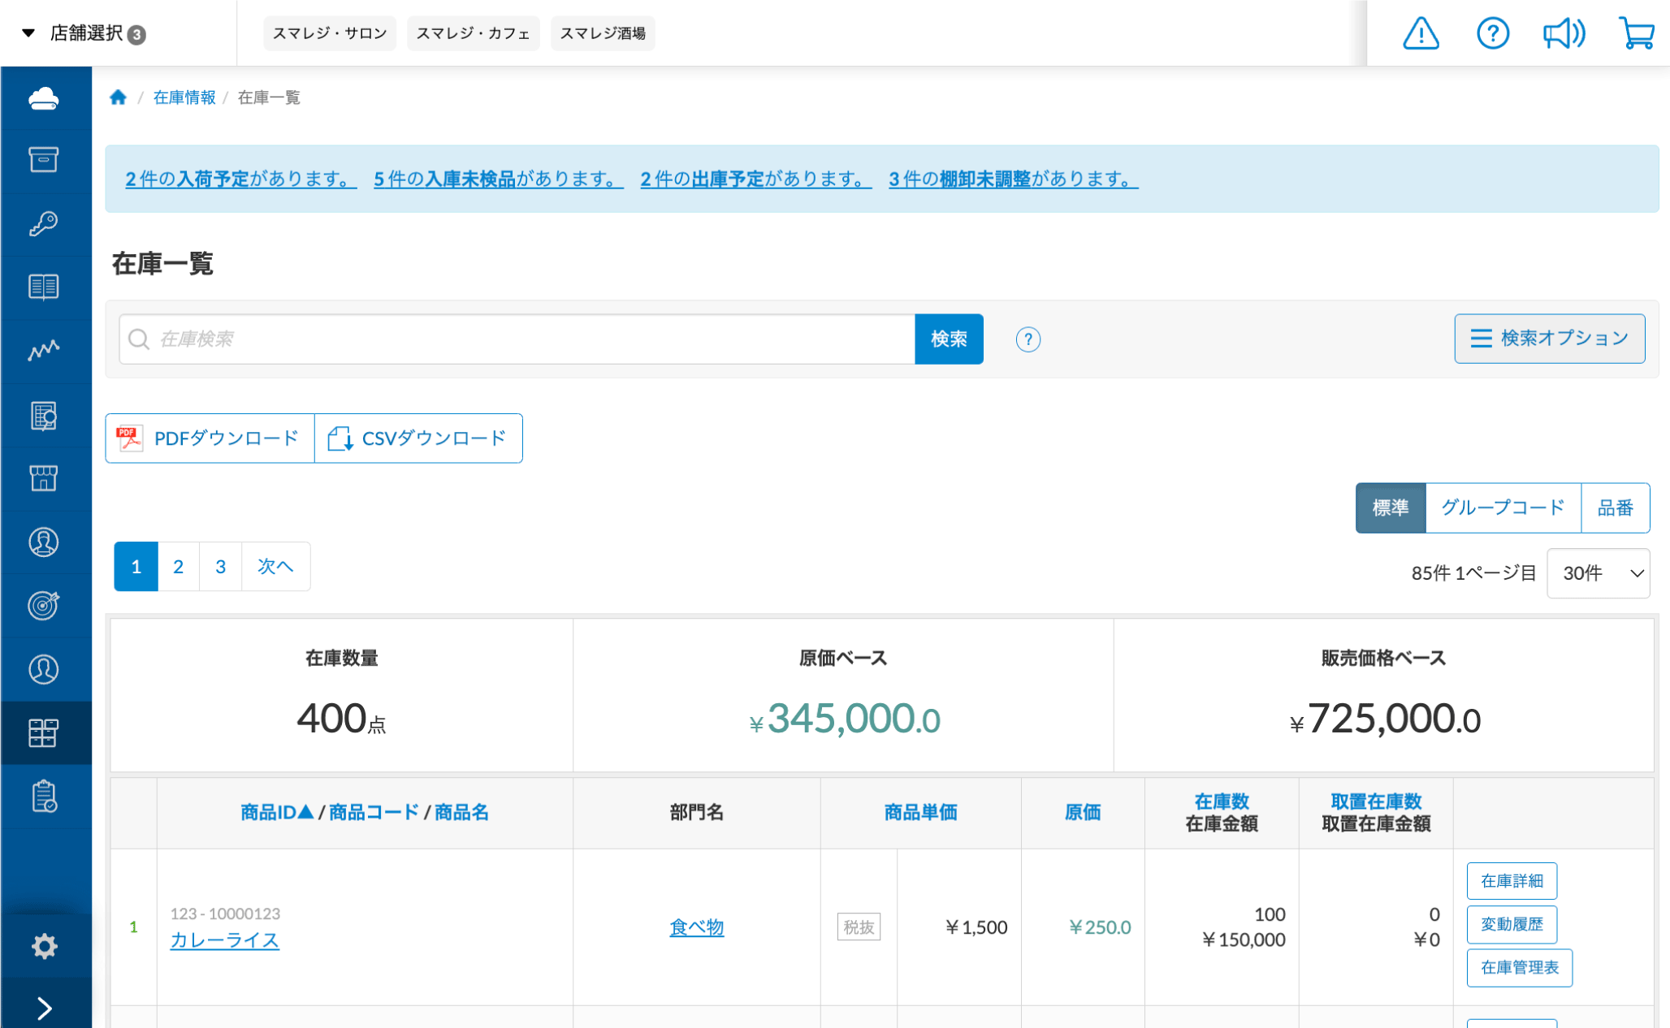Click the CSVダウンロード button
Viewport: 1670px width, 1028px height.
coord(418,438)
